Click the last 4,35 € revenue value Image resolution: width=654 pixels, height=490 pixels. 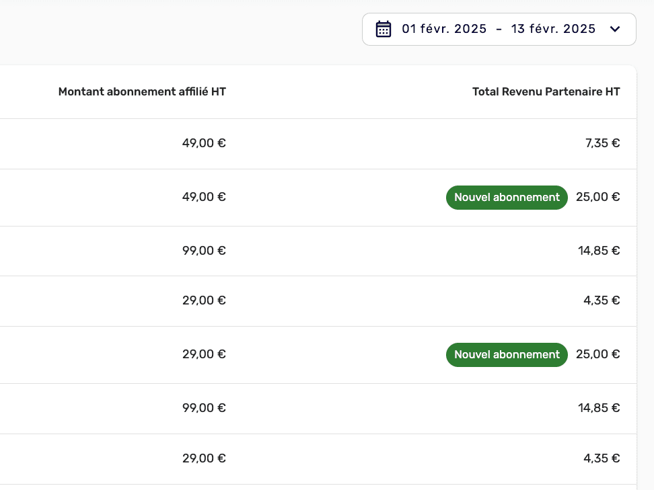click(x=602, y=458)
